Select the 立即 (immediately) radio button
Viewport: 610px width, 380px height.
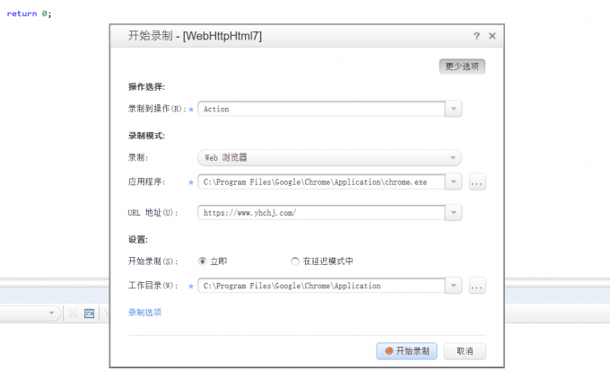coord(203,261)
